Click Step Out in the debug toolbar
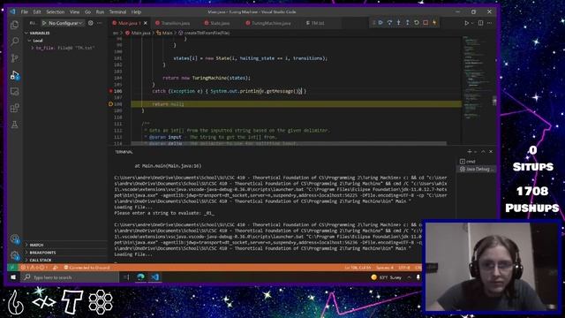The height and width of the screenshot is (318, 565). [408, 23]
